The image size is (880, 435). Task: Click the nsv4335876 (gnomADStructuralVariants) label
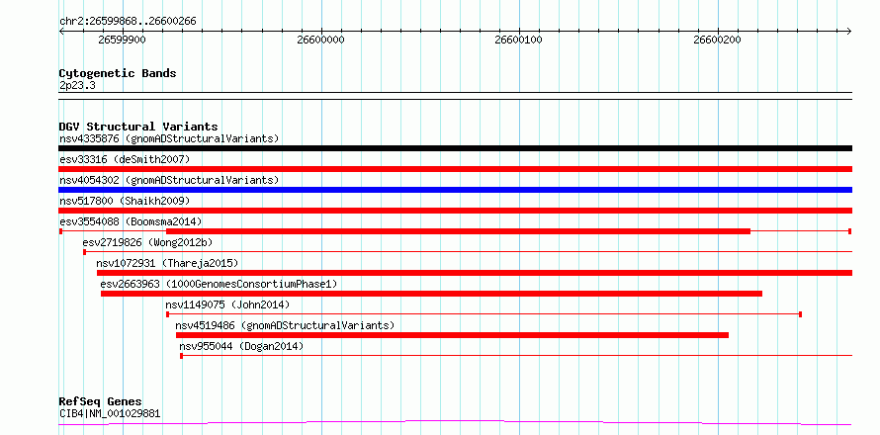click(169, 138)
